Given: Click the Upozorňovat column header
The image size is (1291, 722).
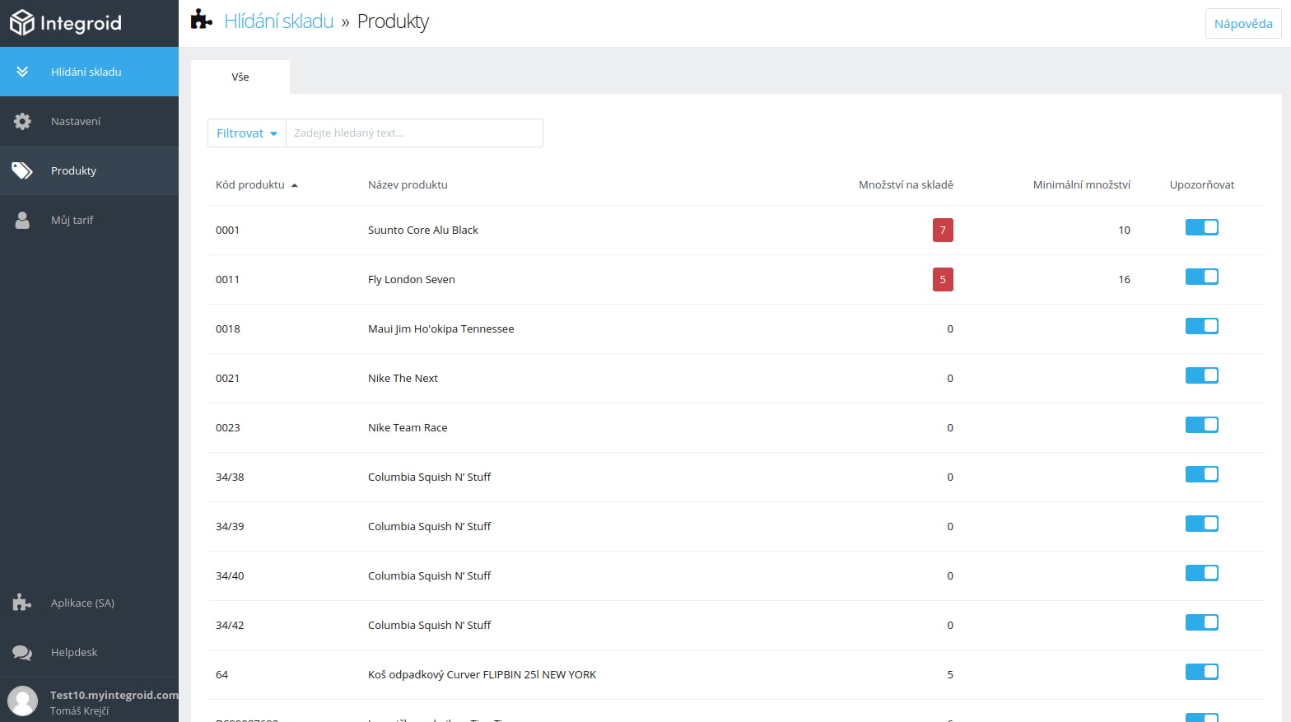Looking at the screenshot, I should tap(1202, 184).
